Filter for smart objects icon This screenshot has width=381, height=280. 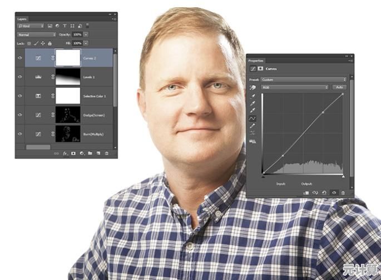(x=80, y=26)
